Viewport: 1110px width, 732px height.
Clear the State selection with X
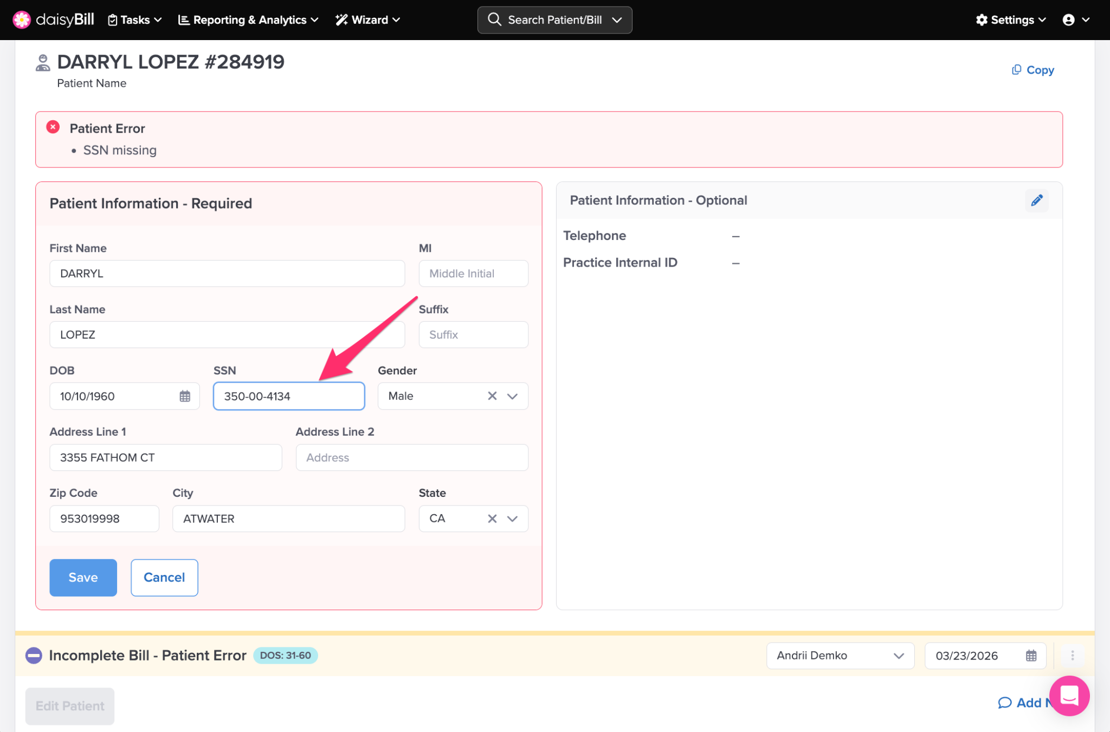[x=492, y=519]
